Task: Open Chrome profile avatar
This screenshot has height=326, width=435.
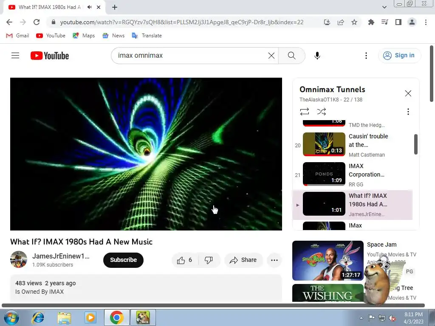Action: tap(412, 22)
